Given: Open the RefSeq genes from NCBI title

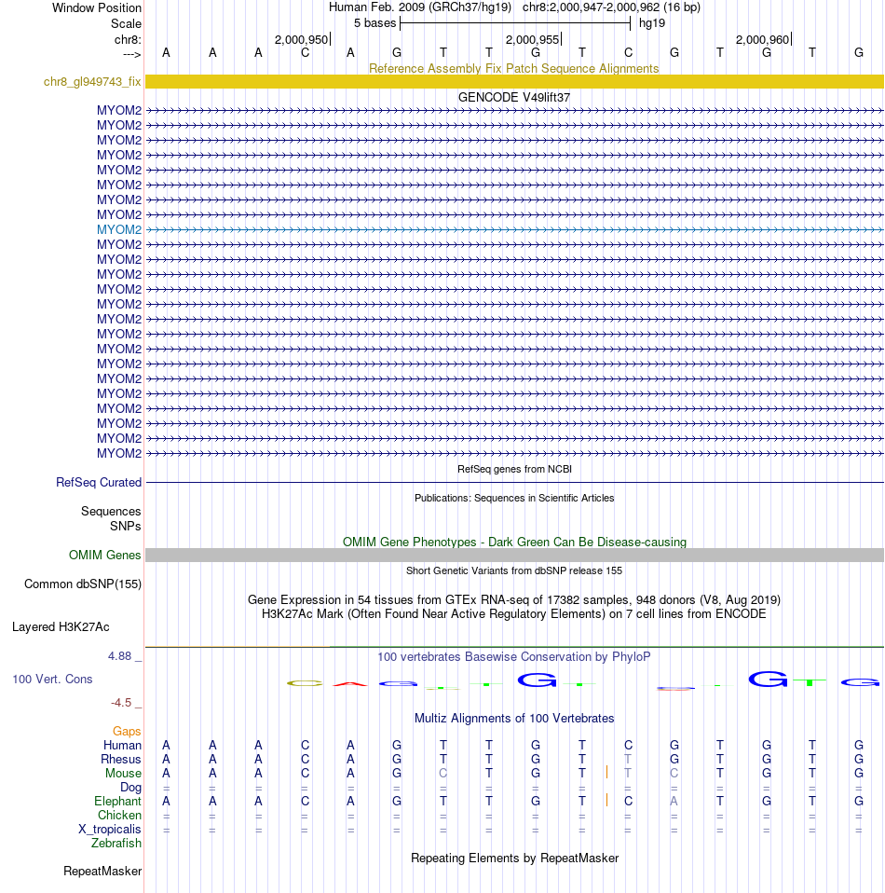Looking at the screenshot, I should click(514, 469).
